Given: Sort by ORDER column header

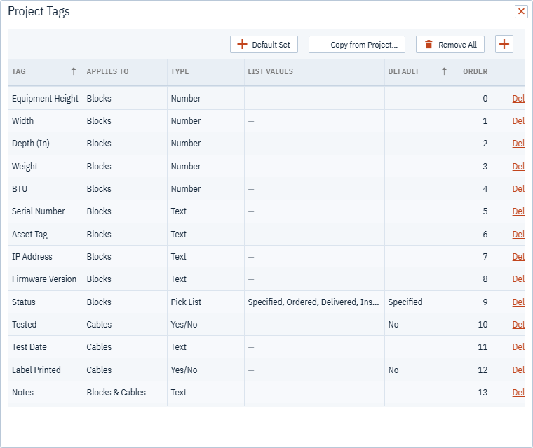Looking at the screenshot, I should [x=464, y=71].
